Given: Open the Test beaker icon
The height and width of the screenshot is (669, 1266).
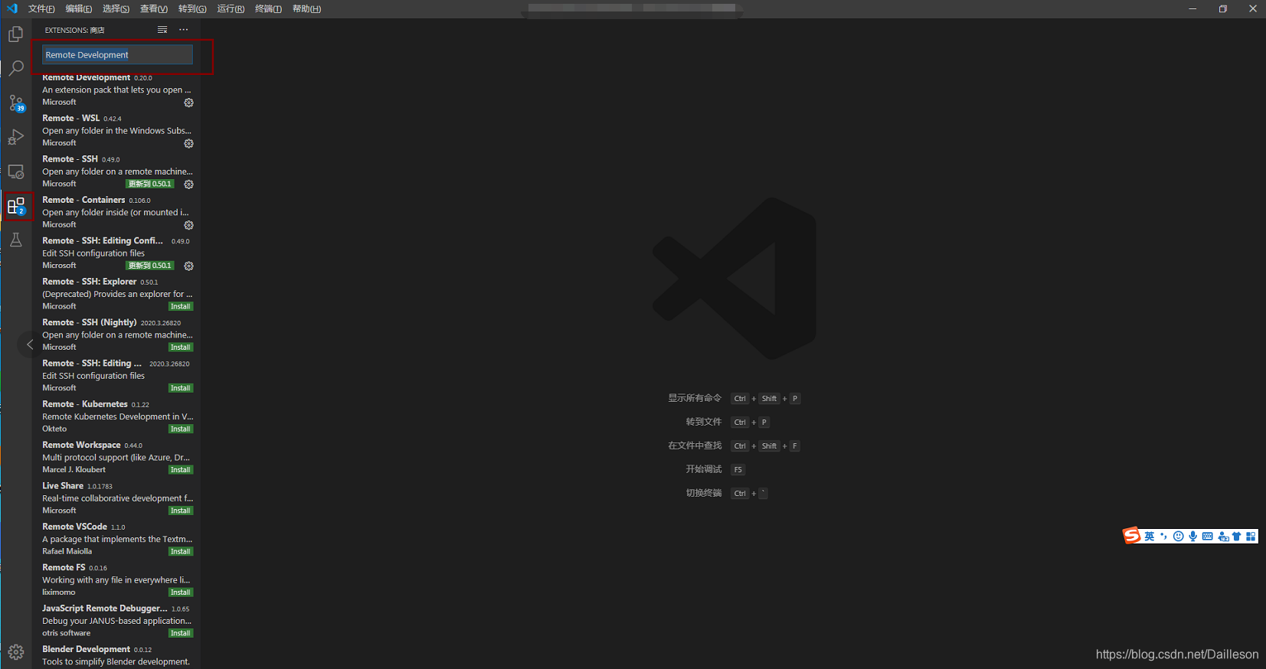Looking at the screenshot, I should [15, 240].
